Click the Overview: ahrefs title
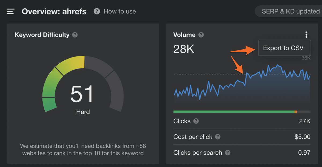 (x=54, y=12)
